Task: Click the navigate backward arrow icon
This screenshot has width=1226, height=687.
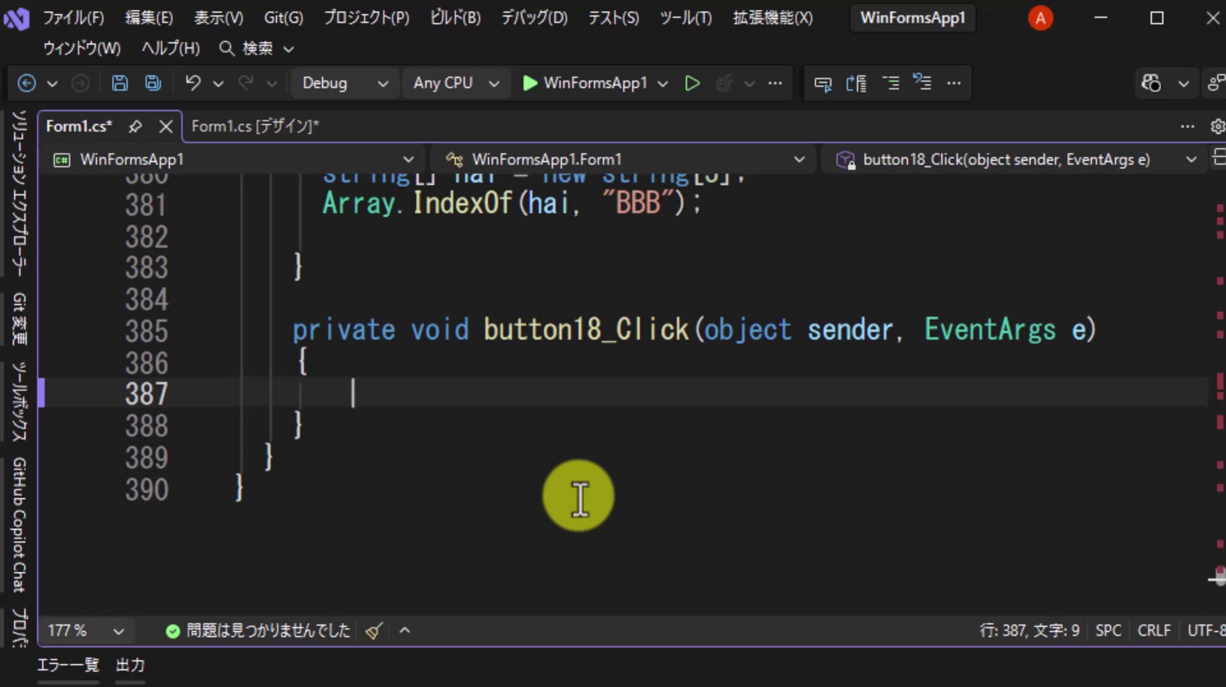Action: [x=27, y=83]
